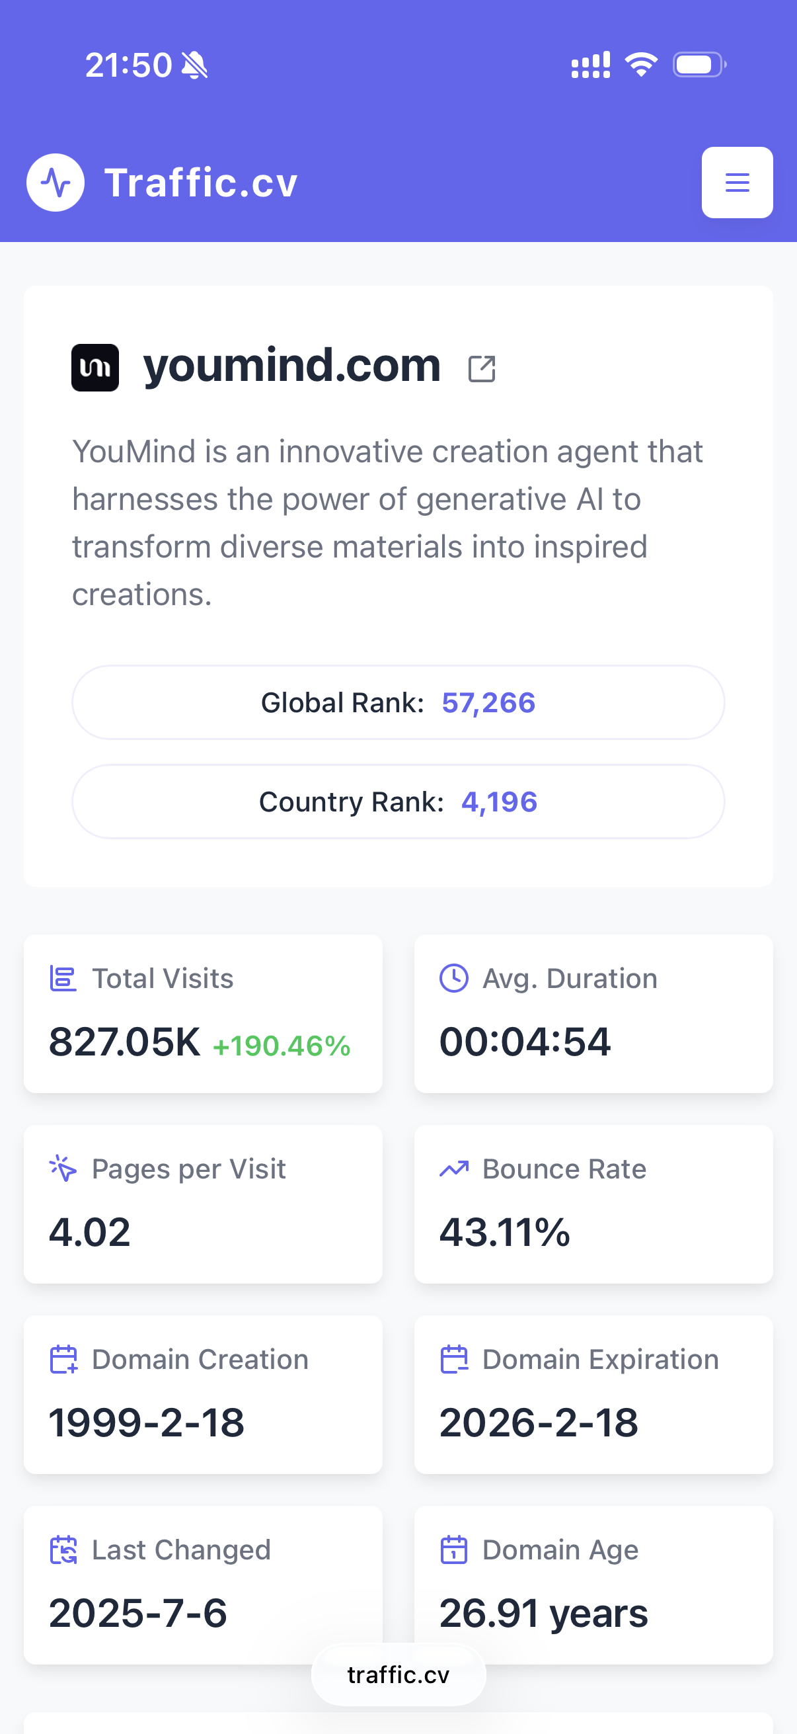Tap the silent mode bell icon
This screenshot has height=1734, width=797.
(x=195, y=65)
